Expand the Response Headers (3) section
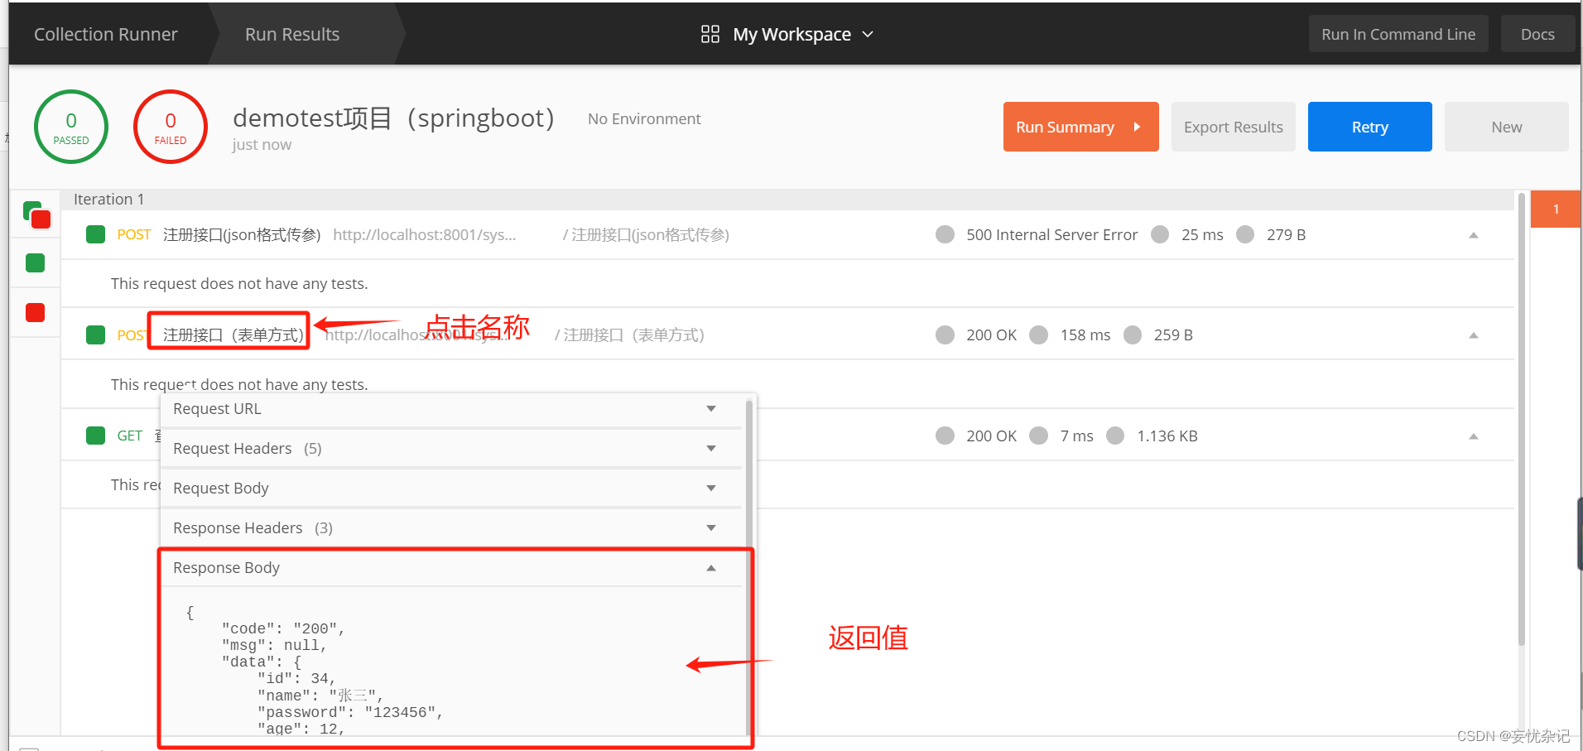This screenshot has width=1583, height=751. [x=451, y=528]
